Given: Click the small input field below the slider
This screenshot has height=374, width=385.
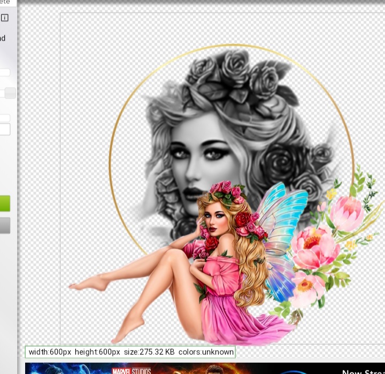Looking at the screenshot, I should 4,118.
